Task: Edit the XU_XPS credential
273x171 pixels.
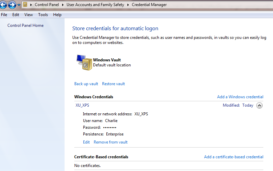Action: 86,142
